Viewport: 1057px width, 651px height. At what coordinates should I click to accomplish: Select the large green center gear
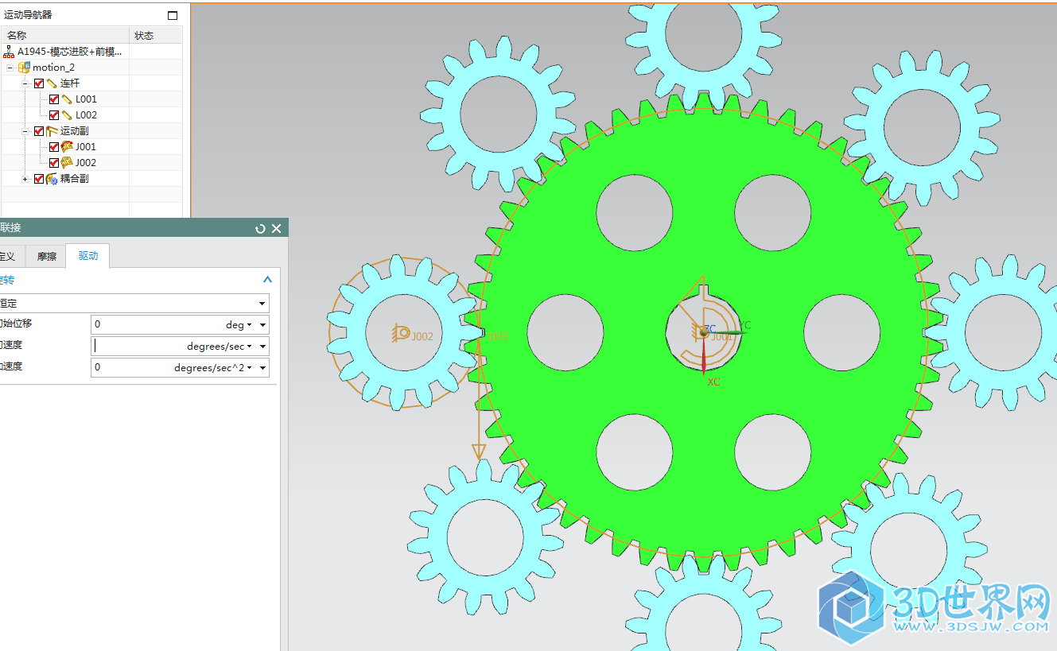pyautogui.click(x=703, y=429)
